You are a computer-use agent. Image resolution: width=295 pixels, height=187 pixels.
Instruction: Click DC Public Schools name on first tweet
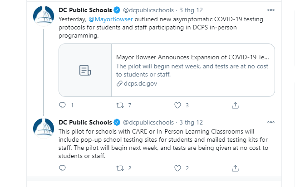85,10
